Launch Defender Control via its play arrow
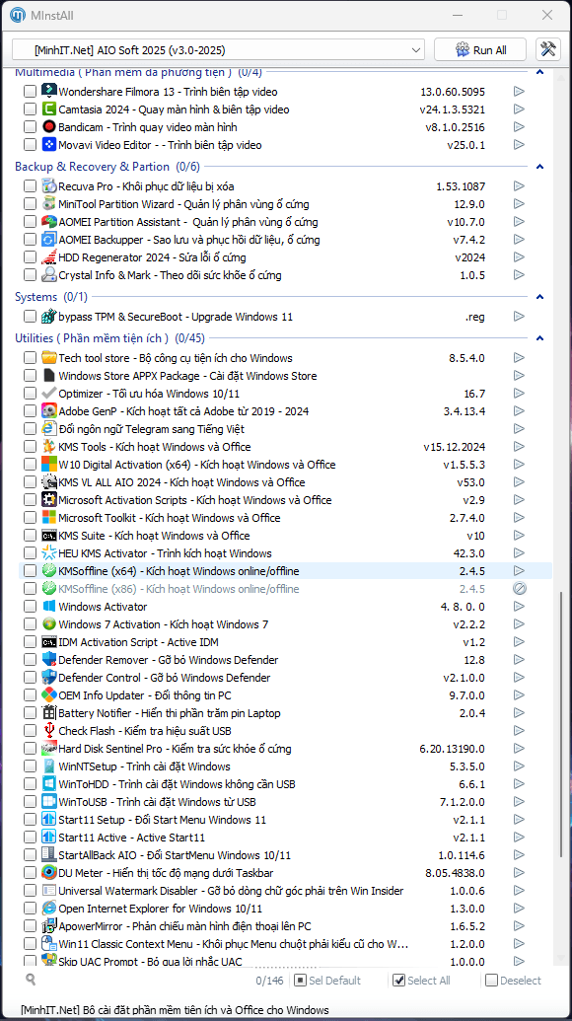Screen dimensions: 572x1021 519,677
